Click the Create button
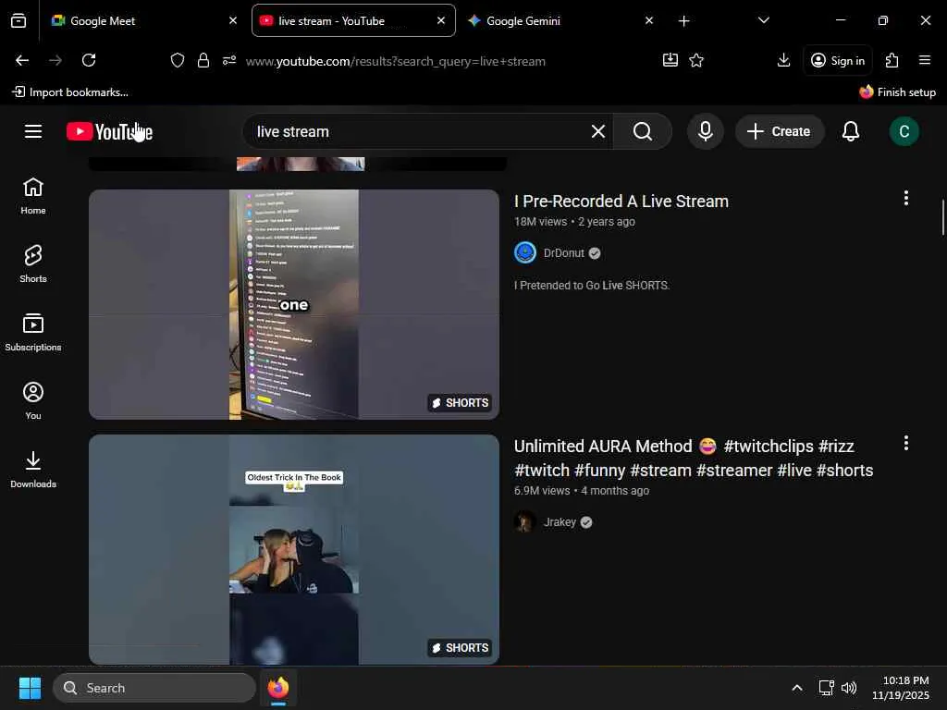 click(x=779, y=131)
